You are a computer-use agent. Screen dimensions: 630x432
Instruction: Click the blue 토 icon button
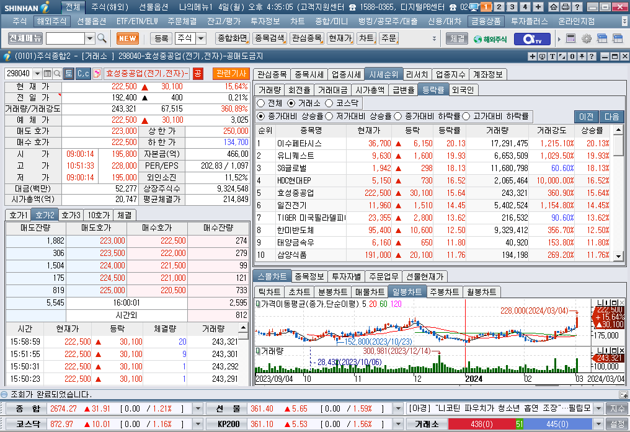coord(69,74)
